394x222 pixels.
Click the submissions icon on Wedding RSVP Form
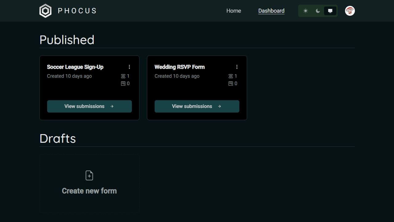(x=231, y=83)
